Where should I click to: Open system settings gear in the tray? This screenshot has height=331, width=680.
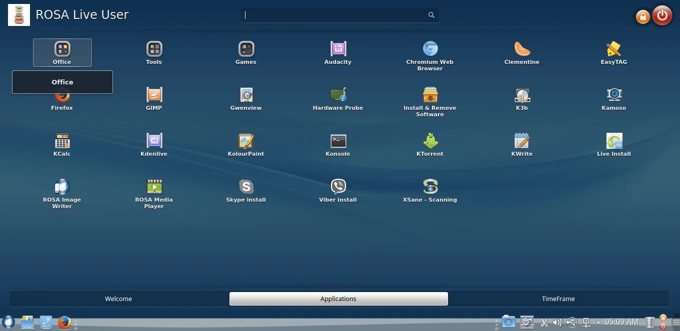point(526,322)
